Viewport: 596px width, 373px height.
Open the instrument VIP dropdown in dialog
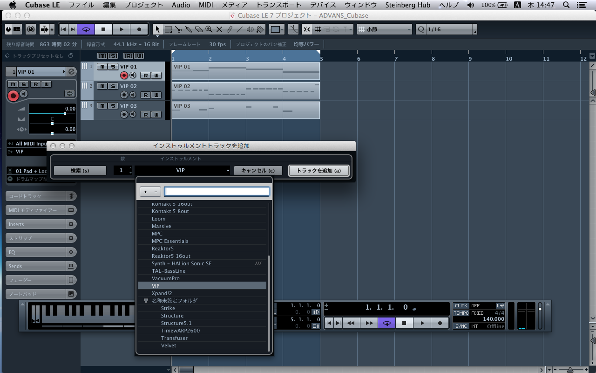pos(183,171)
